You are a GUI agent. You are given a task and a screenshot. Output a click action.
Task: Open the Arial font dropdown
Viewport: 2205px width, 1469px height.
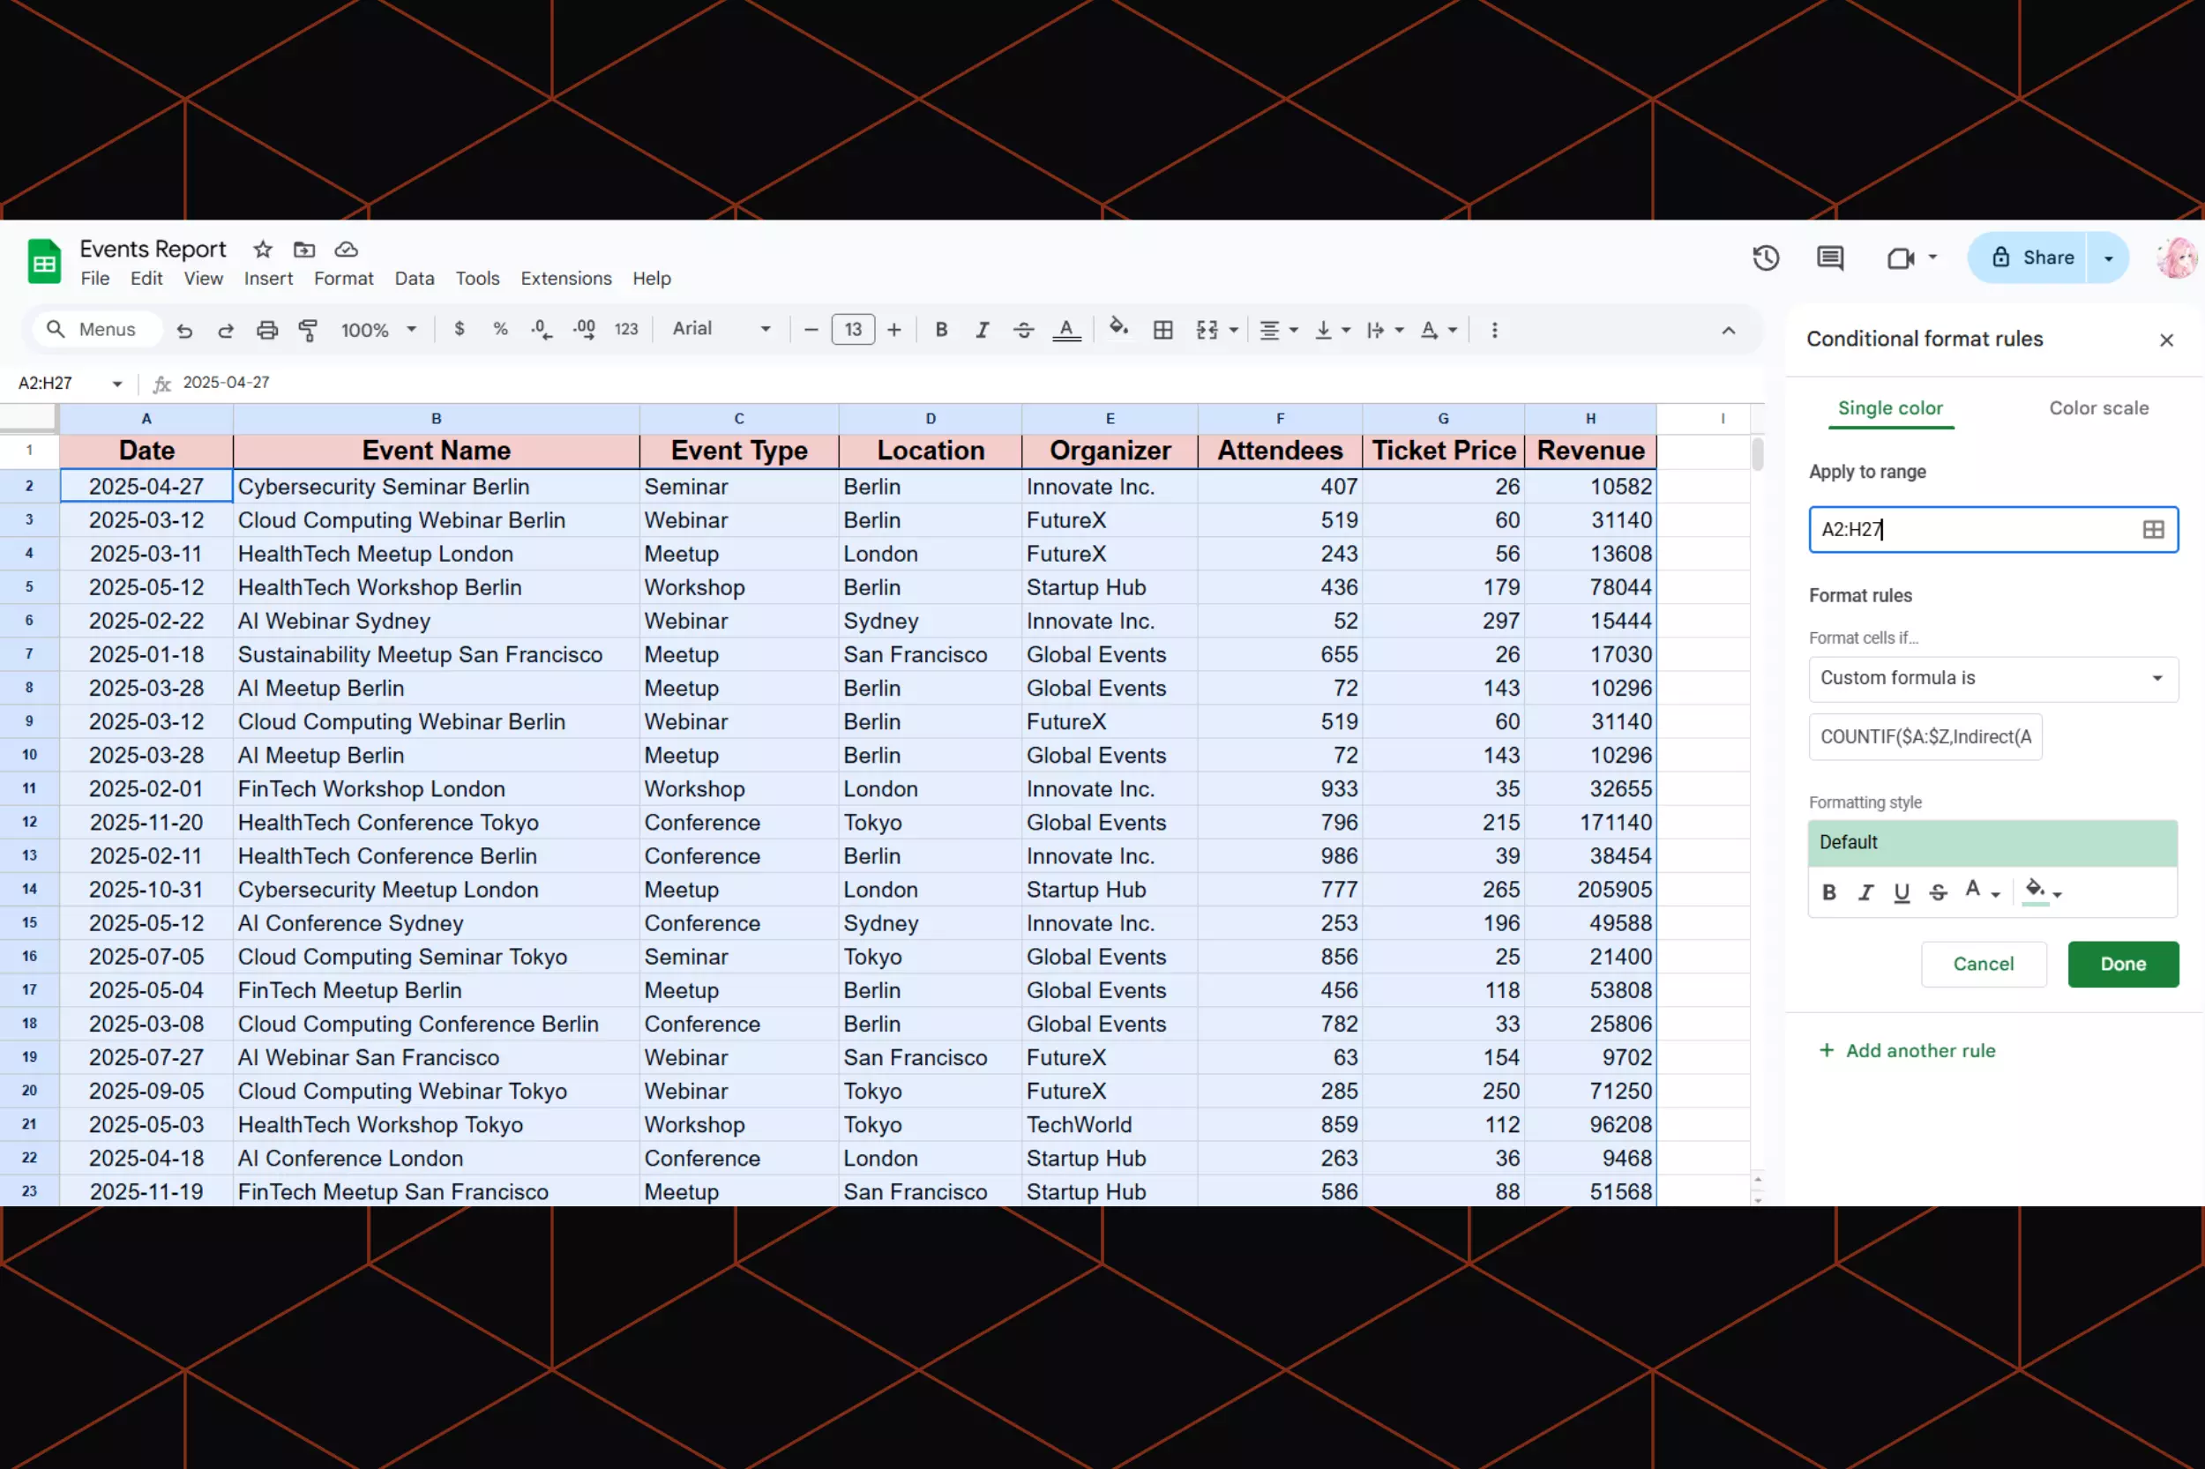(721, 329)
